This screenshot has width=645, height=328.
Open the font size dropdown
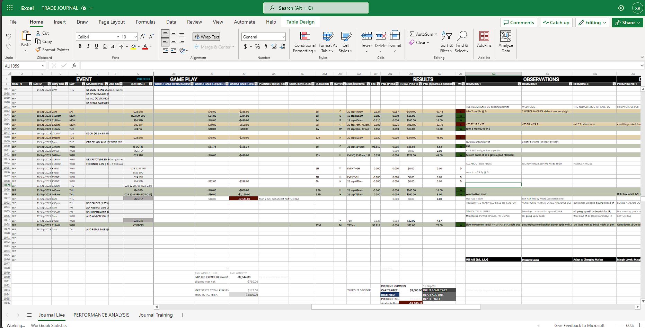(x=135, y=37)
